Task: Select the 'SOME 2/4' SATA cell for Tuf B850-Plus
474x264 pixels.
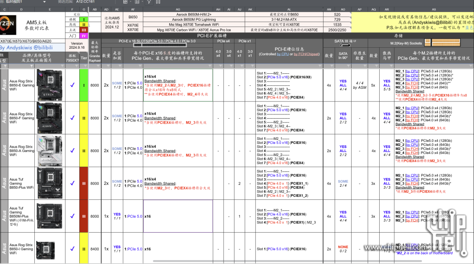Action: coord(343,183)
